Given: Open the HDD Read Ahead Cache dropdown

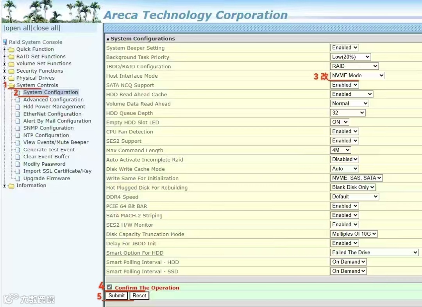Looking at the screenshot, I should click(352, 94).
